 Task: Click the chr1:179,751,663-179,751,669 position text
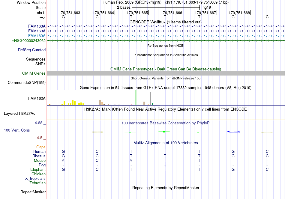click(x=197, y=2)
